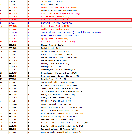
Task: Select the blue 'DRIVE UNIT' starter assembly row
Action: 66,23
